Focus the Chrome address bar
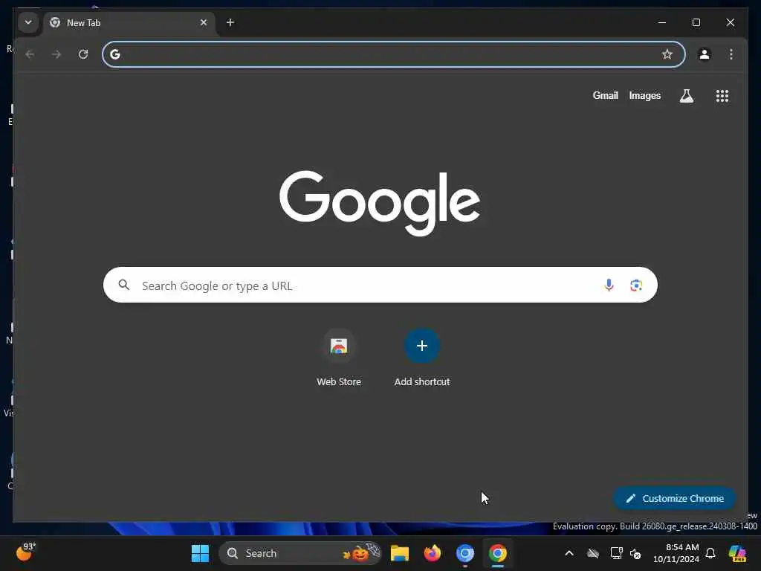 tap(394, 54)
